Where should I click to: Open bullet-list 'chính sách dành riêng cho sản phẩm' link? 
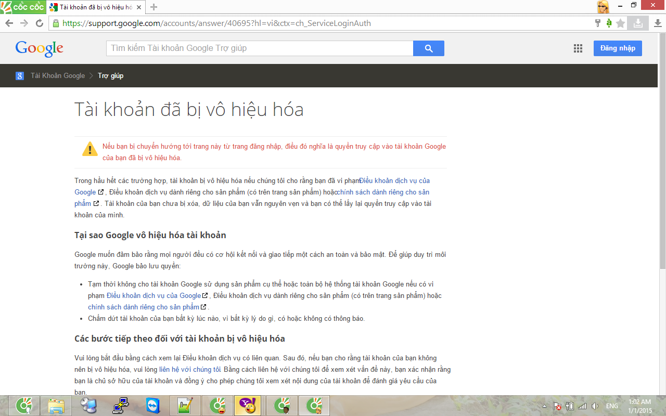click(x=144, y=307)
